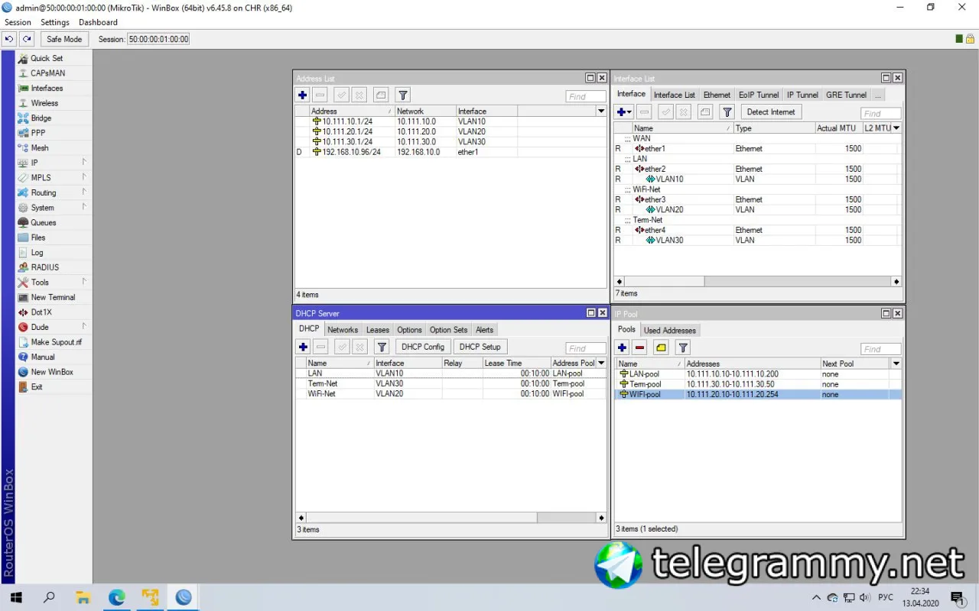The height and width of the screenshot is (611, 979).
Task: Open notification center on taskbar
Action: click(956, 597)
